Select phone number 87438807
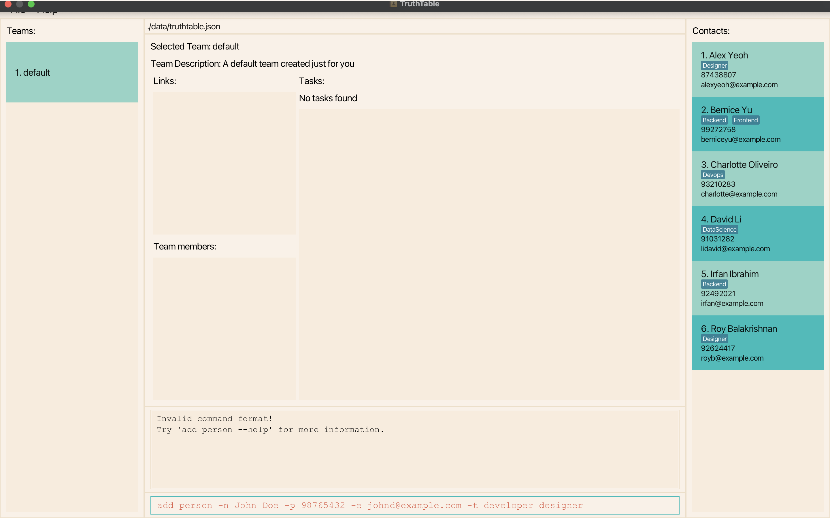This screenshot has width=830, height=518. coord(718,75)
